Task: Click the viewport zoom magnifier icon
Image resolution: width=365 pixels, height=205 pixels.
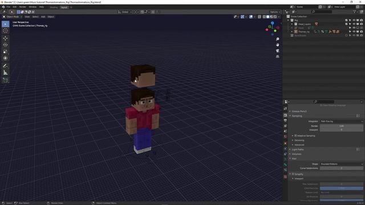Action: tap(278, 39)
